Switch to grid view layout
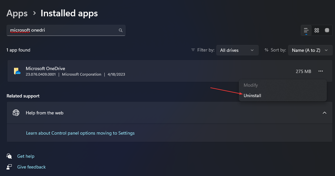Screen dimensions: 335x176 316,30
